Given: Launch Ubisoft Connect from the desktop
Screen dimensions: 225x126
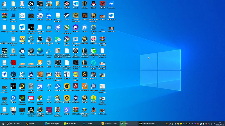Looking at the screenshot, I should point(67,41).
